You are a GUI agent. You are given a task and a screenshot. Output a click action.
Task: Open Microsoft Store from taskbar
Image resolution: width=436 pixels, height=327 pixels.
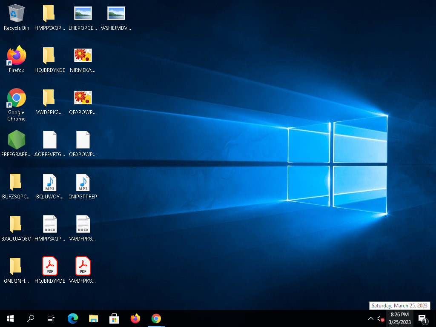(x=114, y=318)
